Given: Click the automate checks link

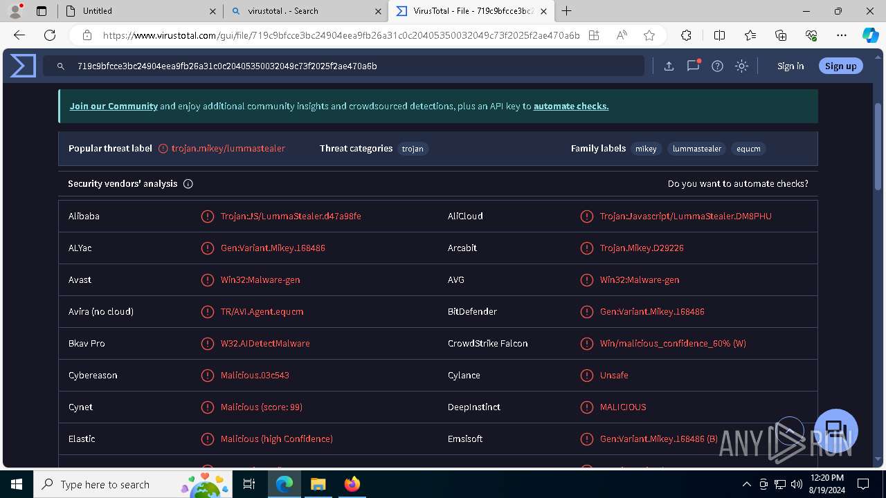Looking at the screenshot, I should 571,106.
